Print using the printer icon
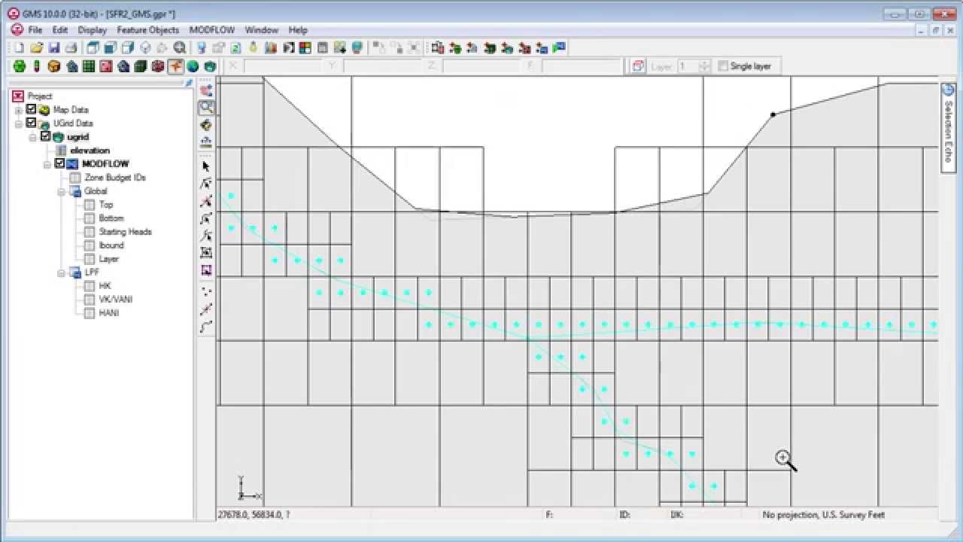The image size is (963, 542). click(x=70, y=47)
